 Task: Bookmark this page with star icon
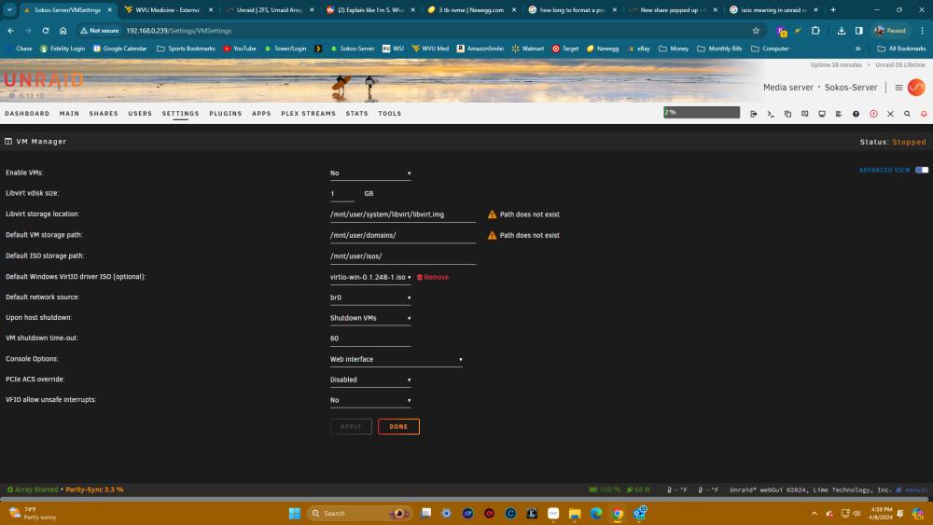click(x=756, y=31)
